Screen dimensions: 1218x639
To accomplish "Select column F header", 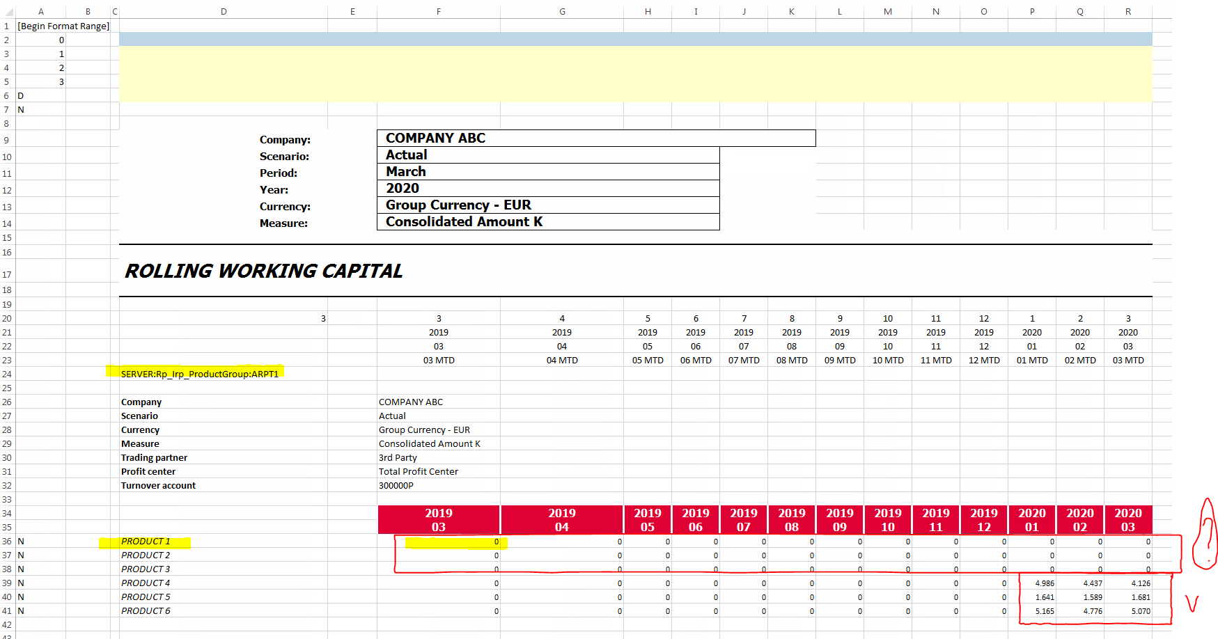I will point(439,11).
